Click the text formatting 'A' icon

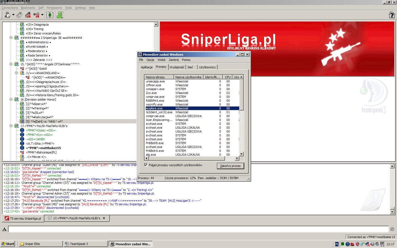[x=4, y=229]
